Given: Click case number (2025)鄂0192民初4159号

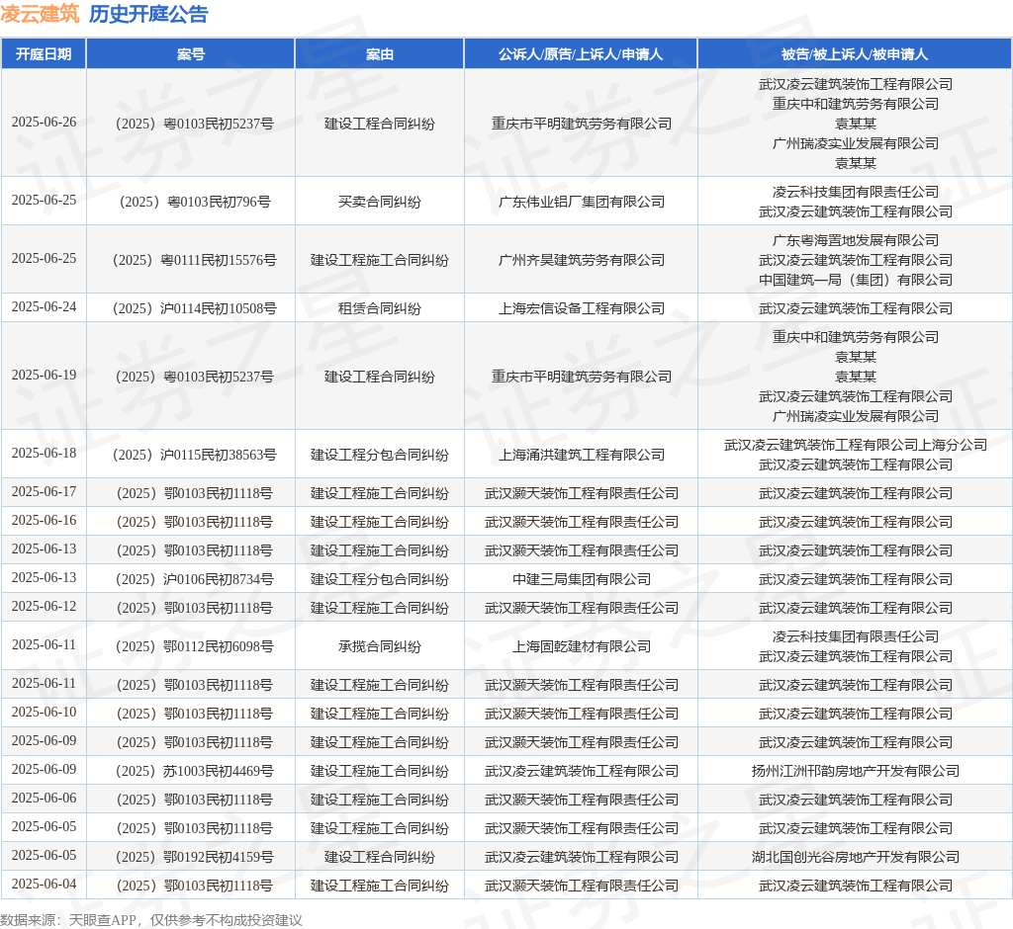Looking at the screenshot, I should (x=195, y=857).
